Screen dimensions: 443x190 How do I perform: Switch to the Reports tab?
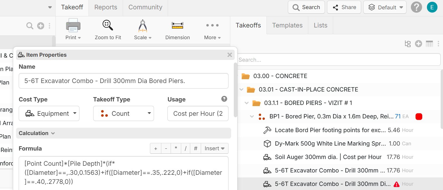point(105,7)
